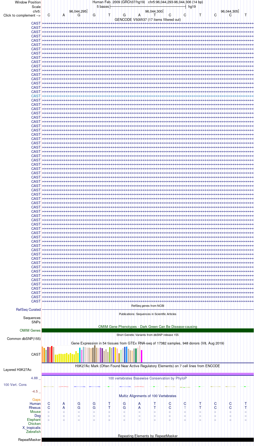Image resolution: width=254 pixels, height=446 pixels.
Task: Click the orange 'Gaps' row label
Action: tap(36, 400)
